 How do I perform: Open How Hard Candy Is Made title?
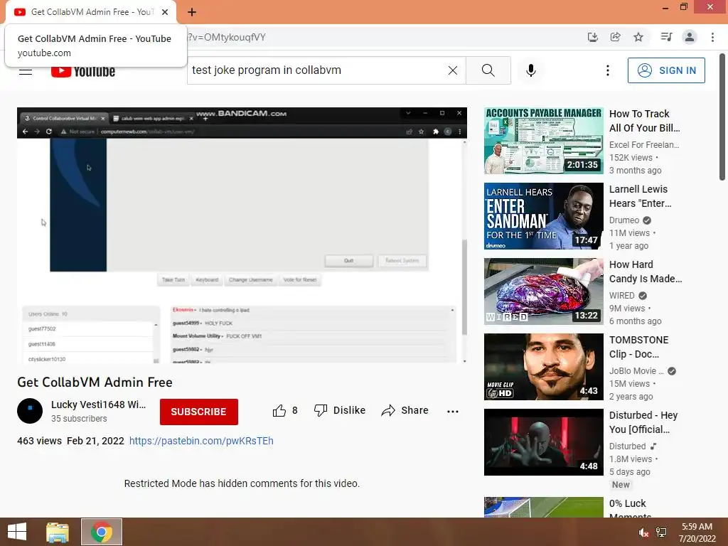[x=646, y=272]
